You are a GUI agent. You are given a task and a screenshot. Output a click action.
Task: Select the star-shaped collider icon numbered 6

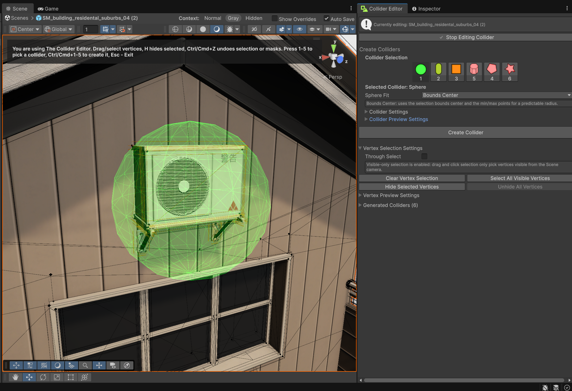tap(510, 69)
